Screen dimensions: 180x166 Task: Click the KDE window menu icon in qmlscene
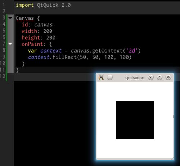[101, 77]
